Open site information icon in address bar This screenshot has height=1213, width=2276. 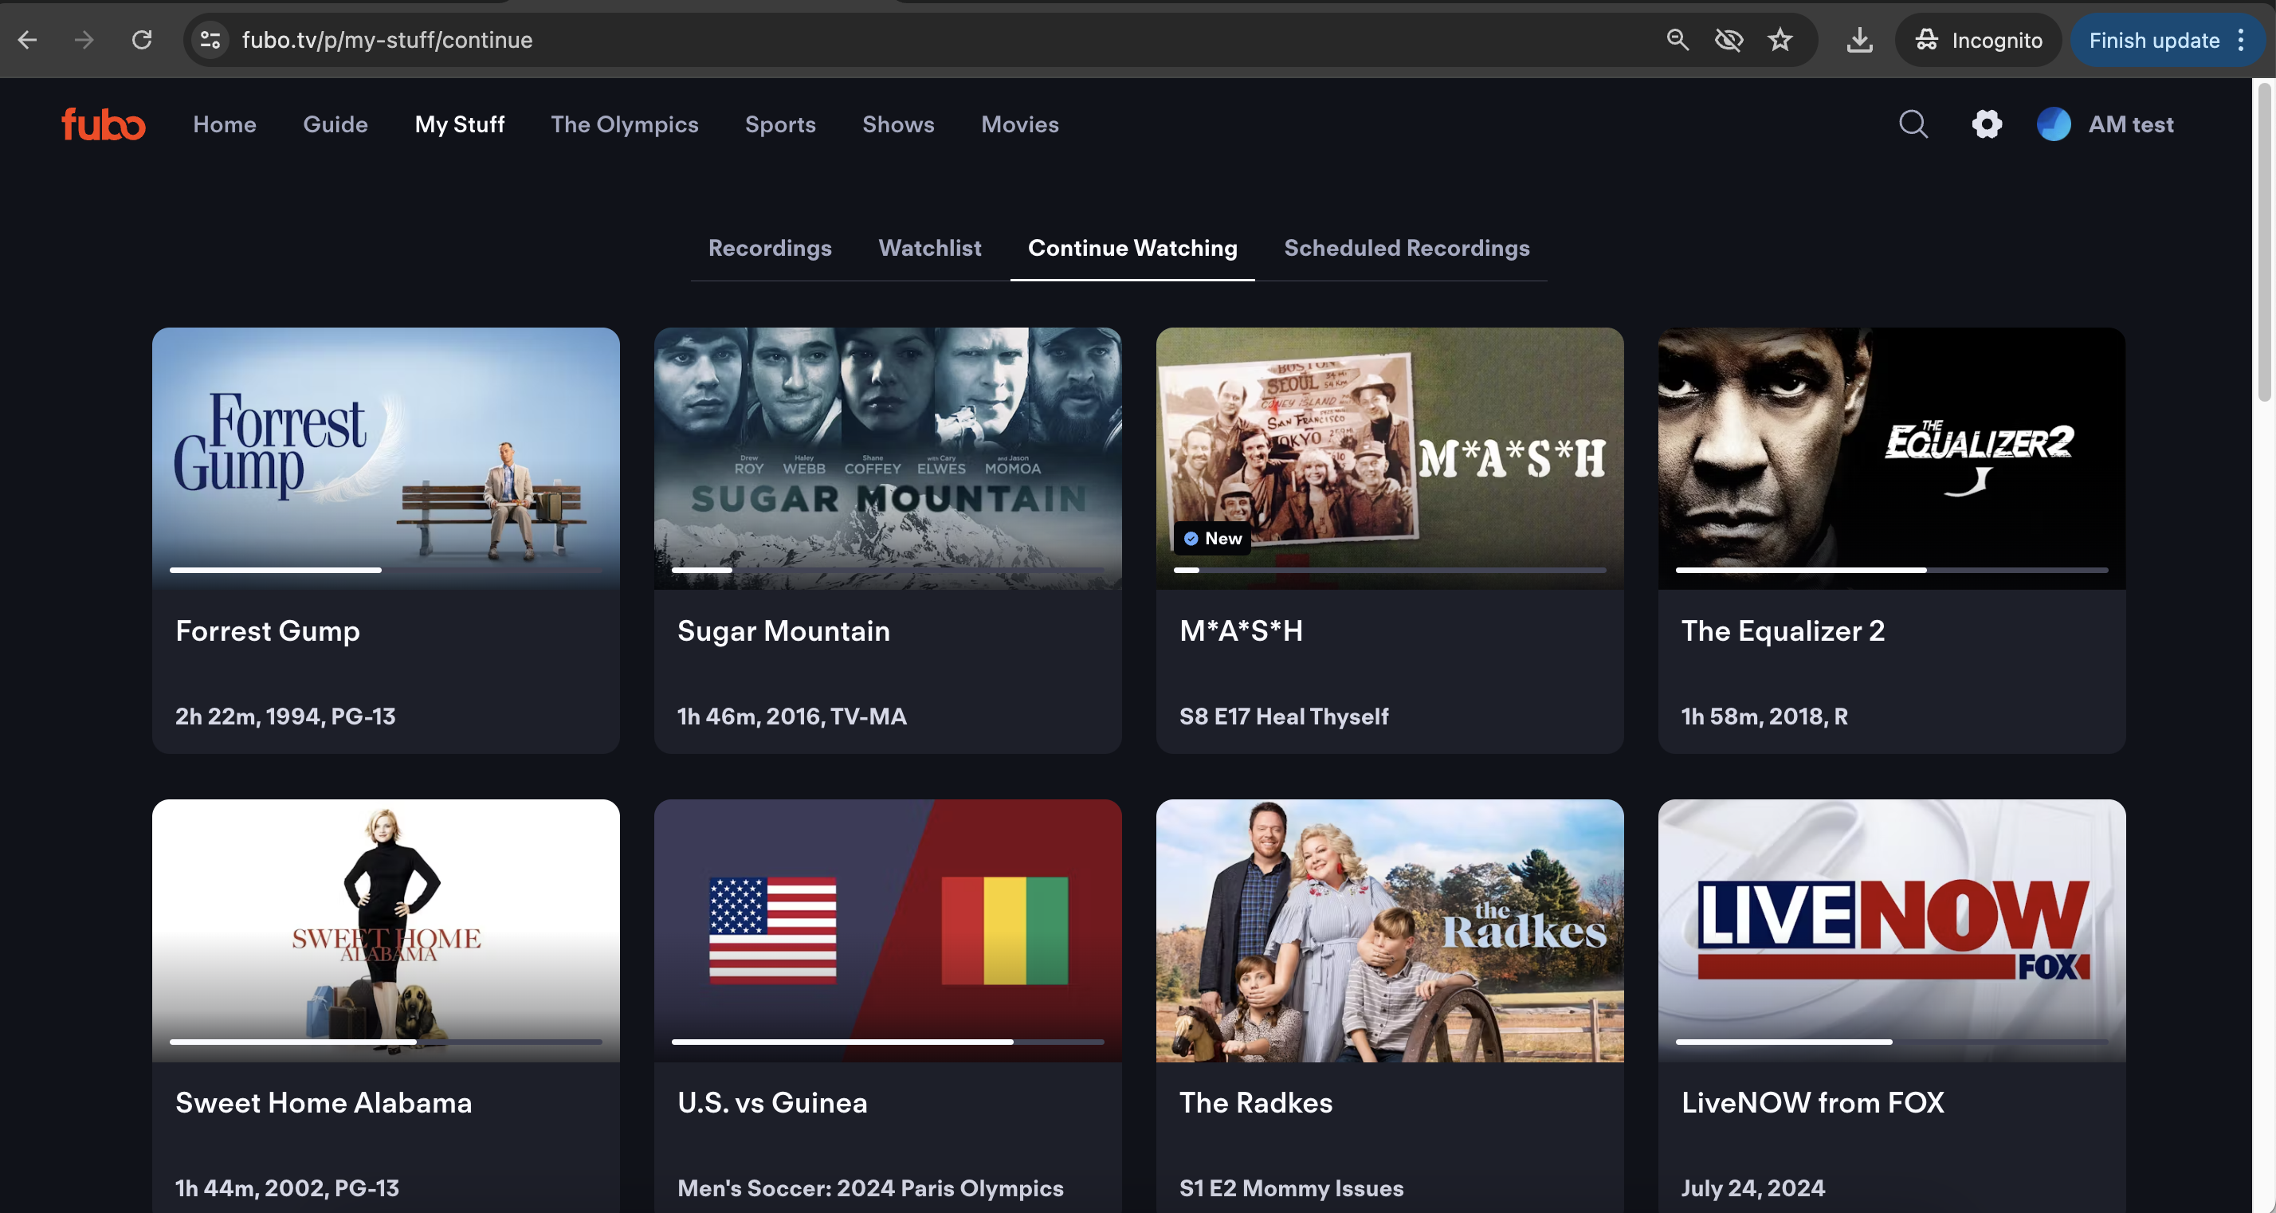[210, 40]
